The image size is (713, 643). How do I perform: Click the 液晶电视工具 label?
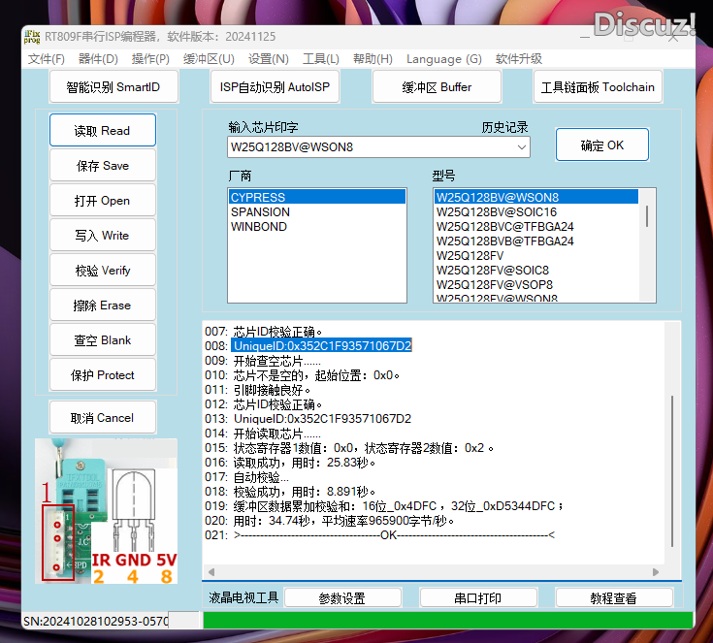coord(243,597)
